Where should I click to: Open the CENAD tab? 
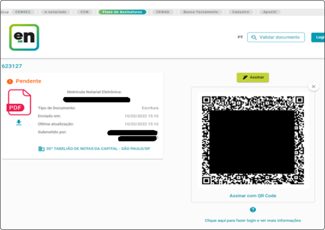point(163,12)
